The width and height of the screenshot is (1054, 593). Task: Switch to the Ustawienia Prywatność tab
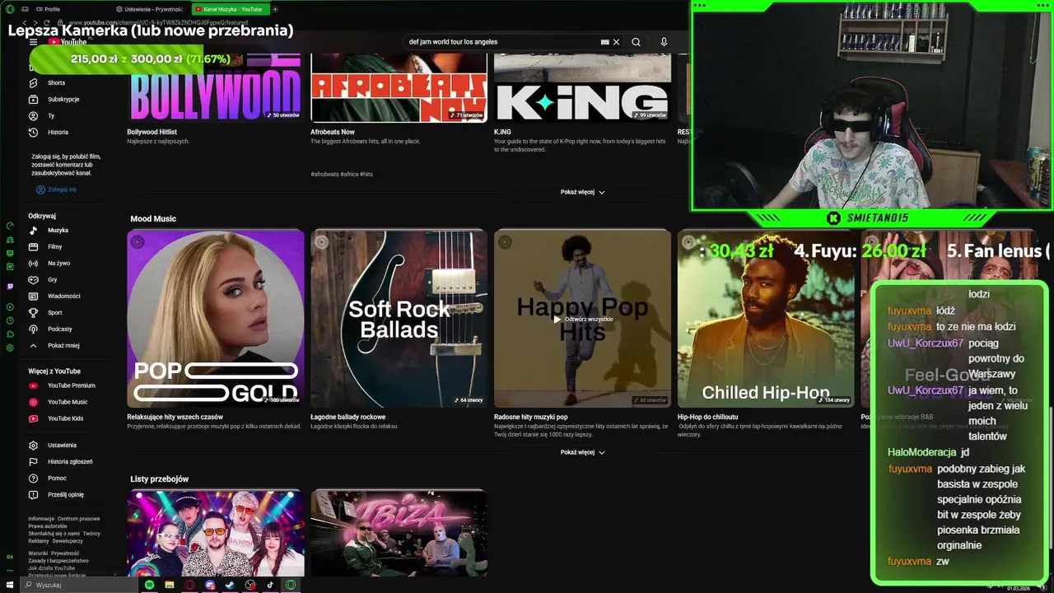click(x=149, y=9)
